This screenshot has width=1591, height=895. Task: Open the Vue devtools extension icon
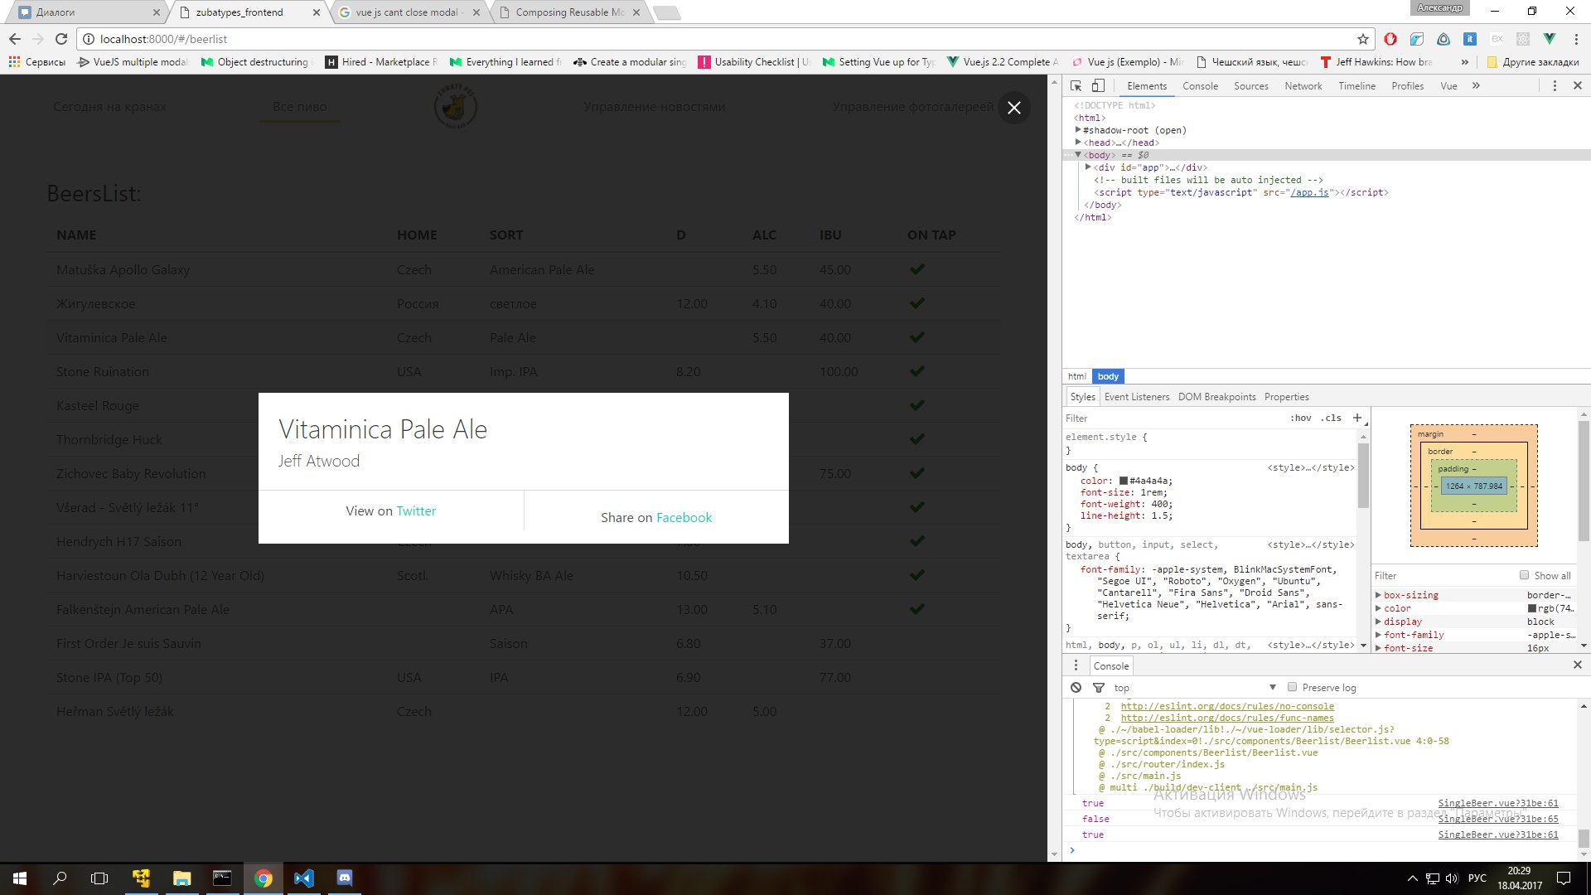tap(1550, 39)
